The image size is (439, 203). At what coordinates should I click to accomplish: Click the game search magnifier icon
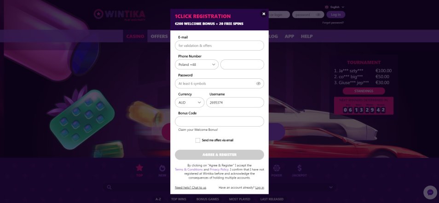click(109, 187)
